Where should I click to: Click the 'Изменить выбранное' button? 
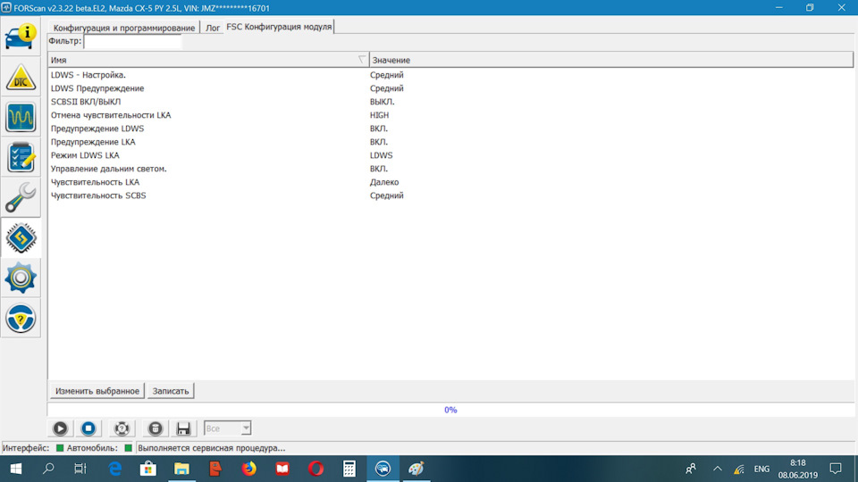click(97, 391)
